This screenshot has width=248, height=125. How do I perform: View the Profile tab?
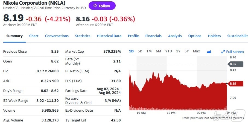(x=133, y=36)
